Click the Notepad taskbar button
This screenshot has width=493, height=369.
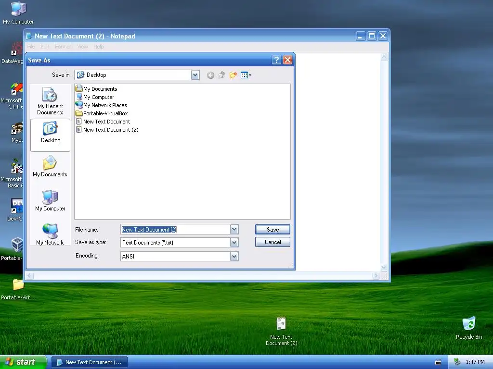click(90, 362)
